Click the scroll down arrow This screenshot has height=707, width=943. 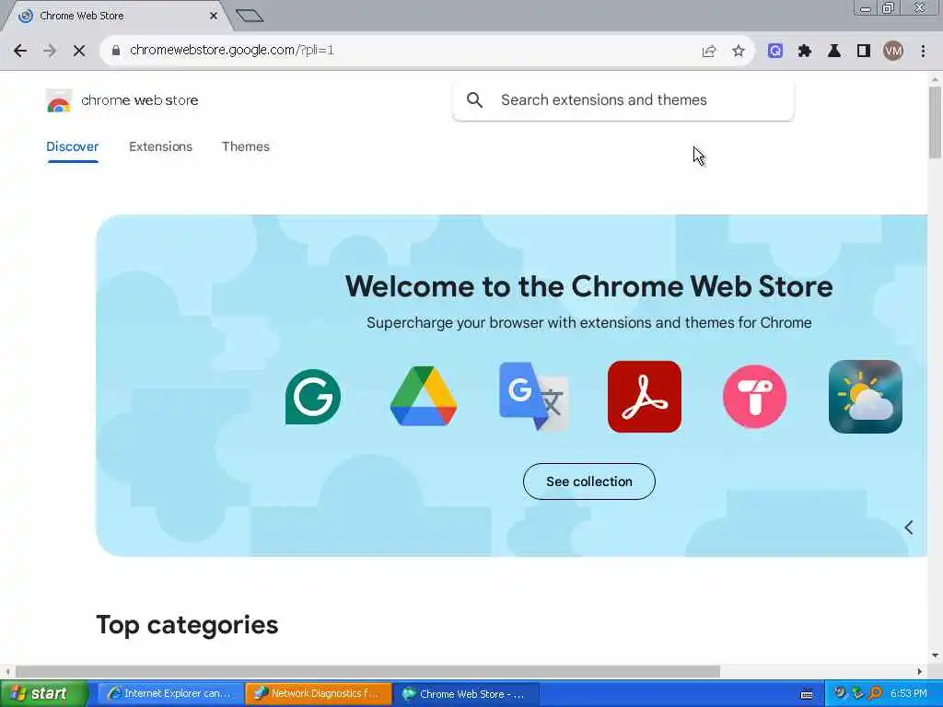pyautogui.click(x=935, y=655)
